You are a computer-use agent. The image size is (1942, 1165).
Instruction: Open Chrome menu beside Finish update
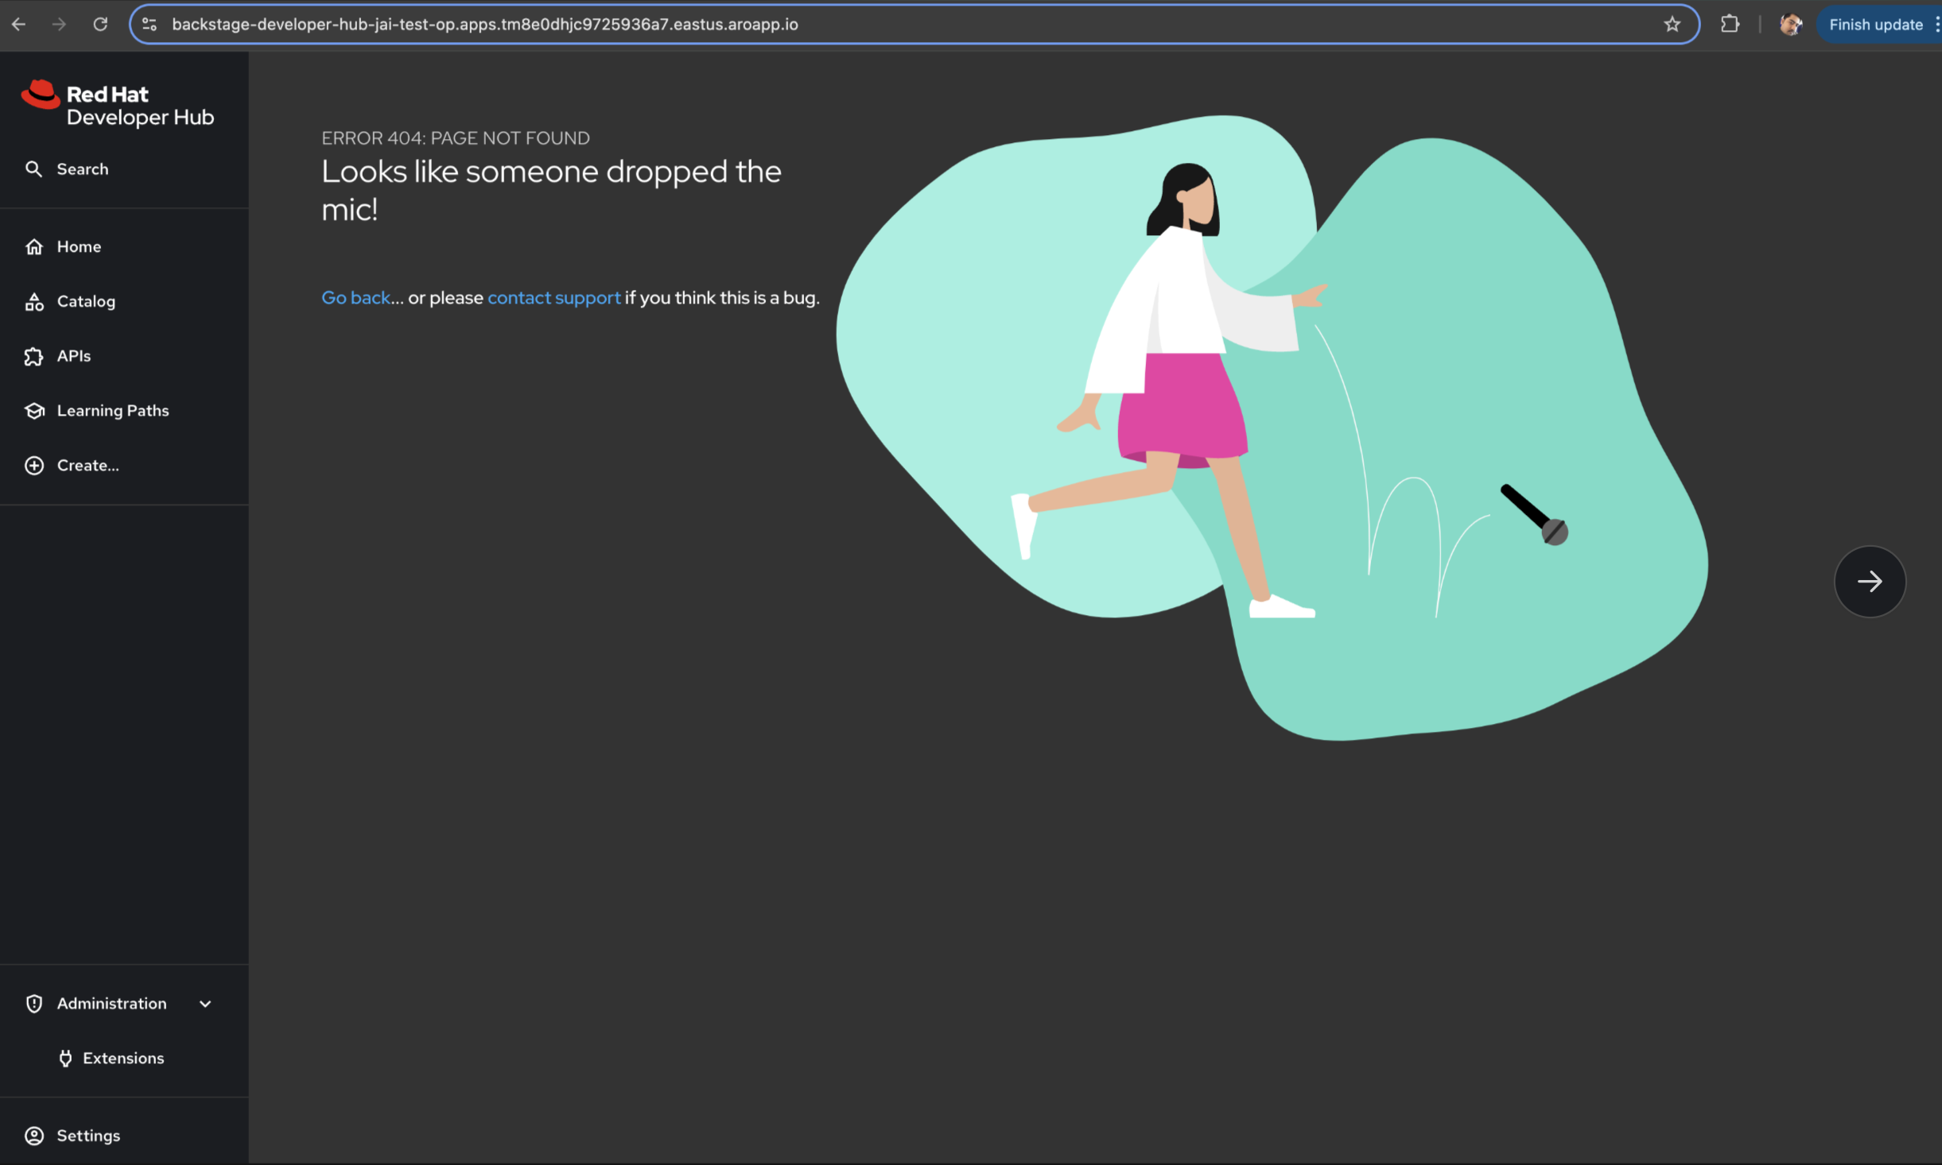(x=1936, y=25)
